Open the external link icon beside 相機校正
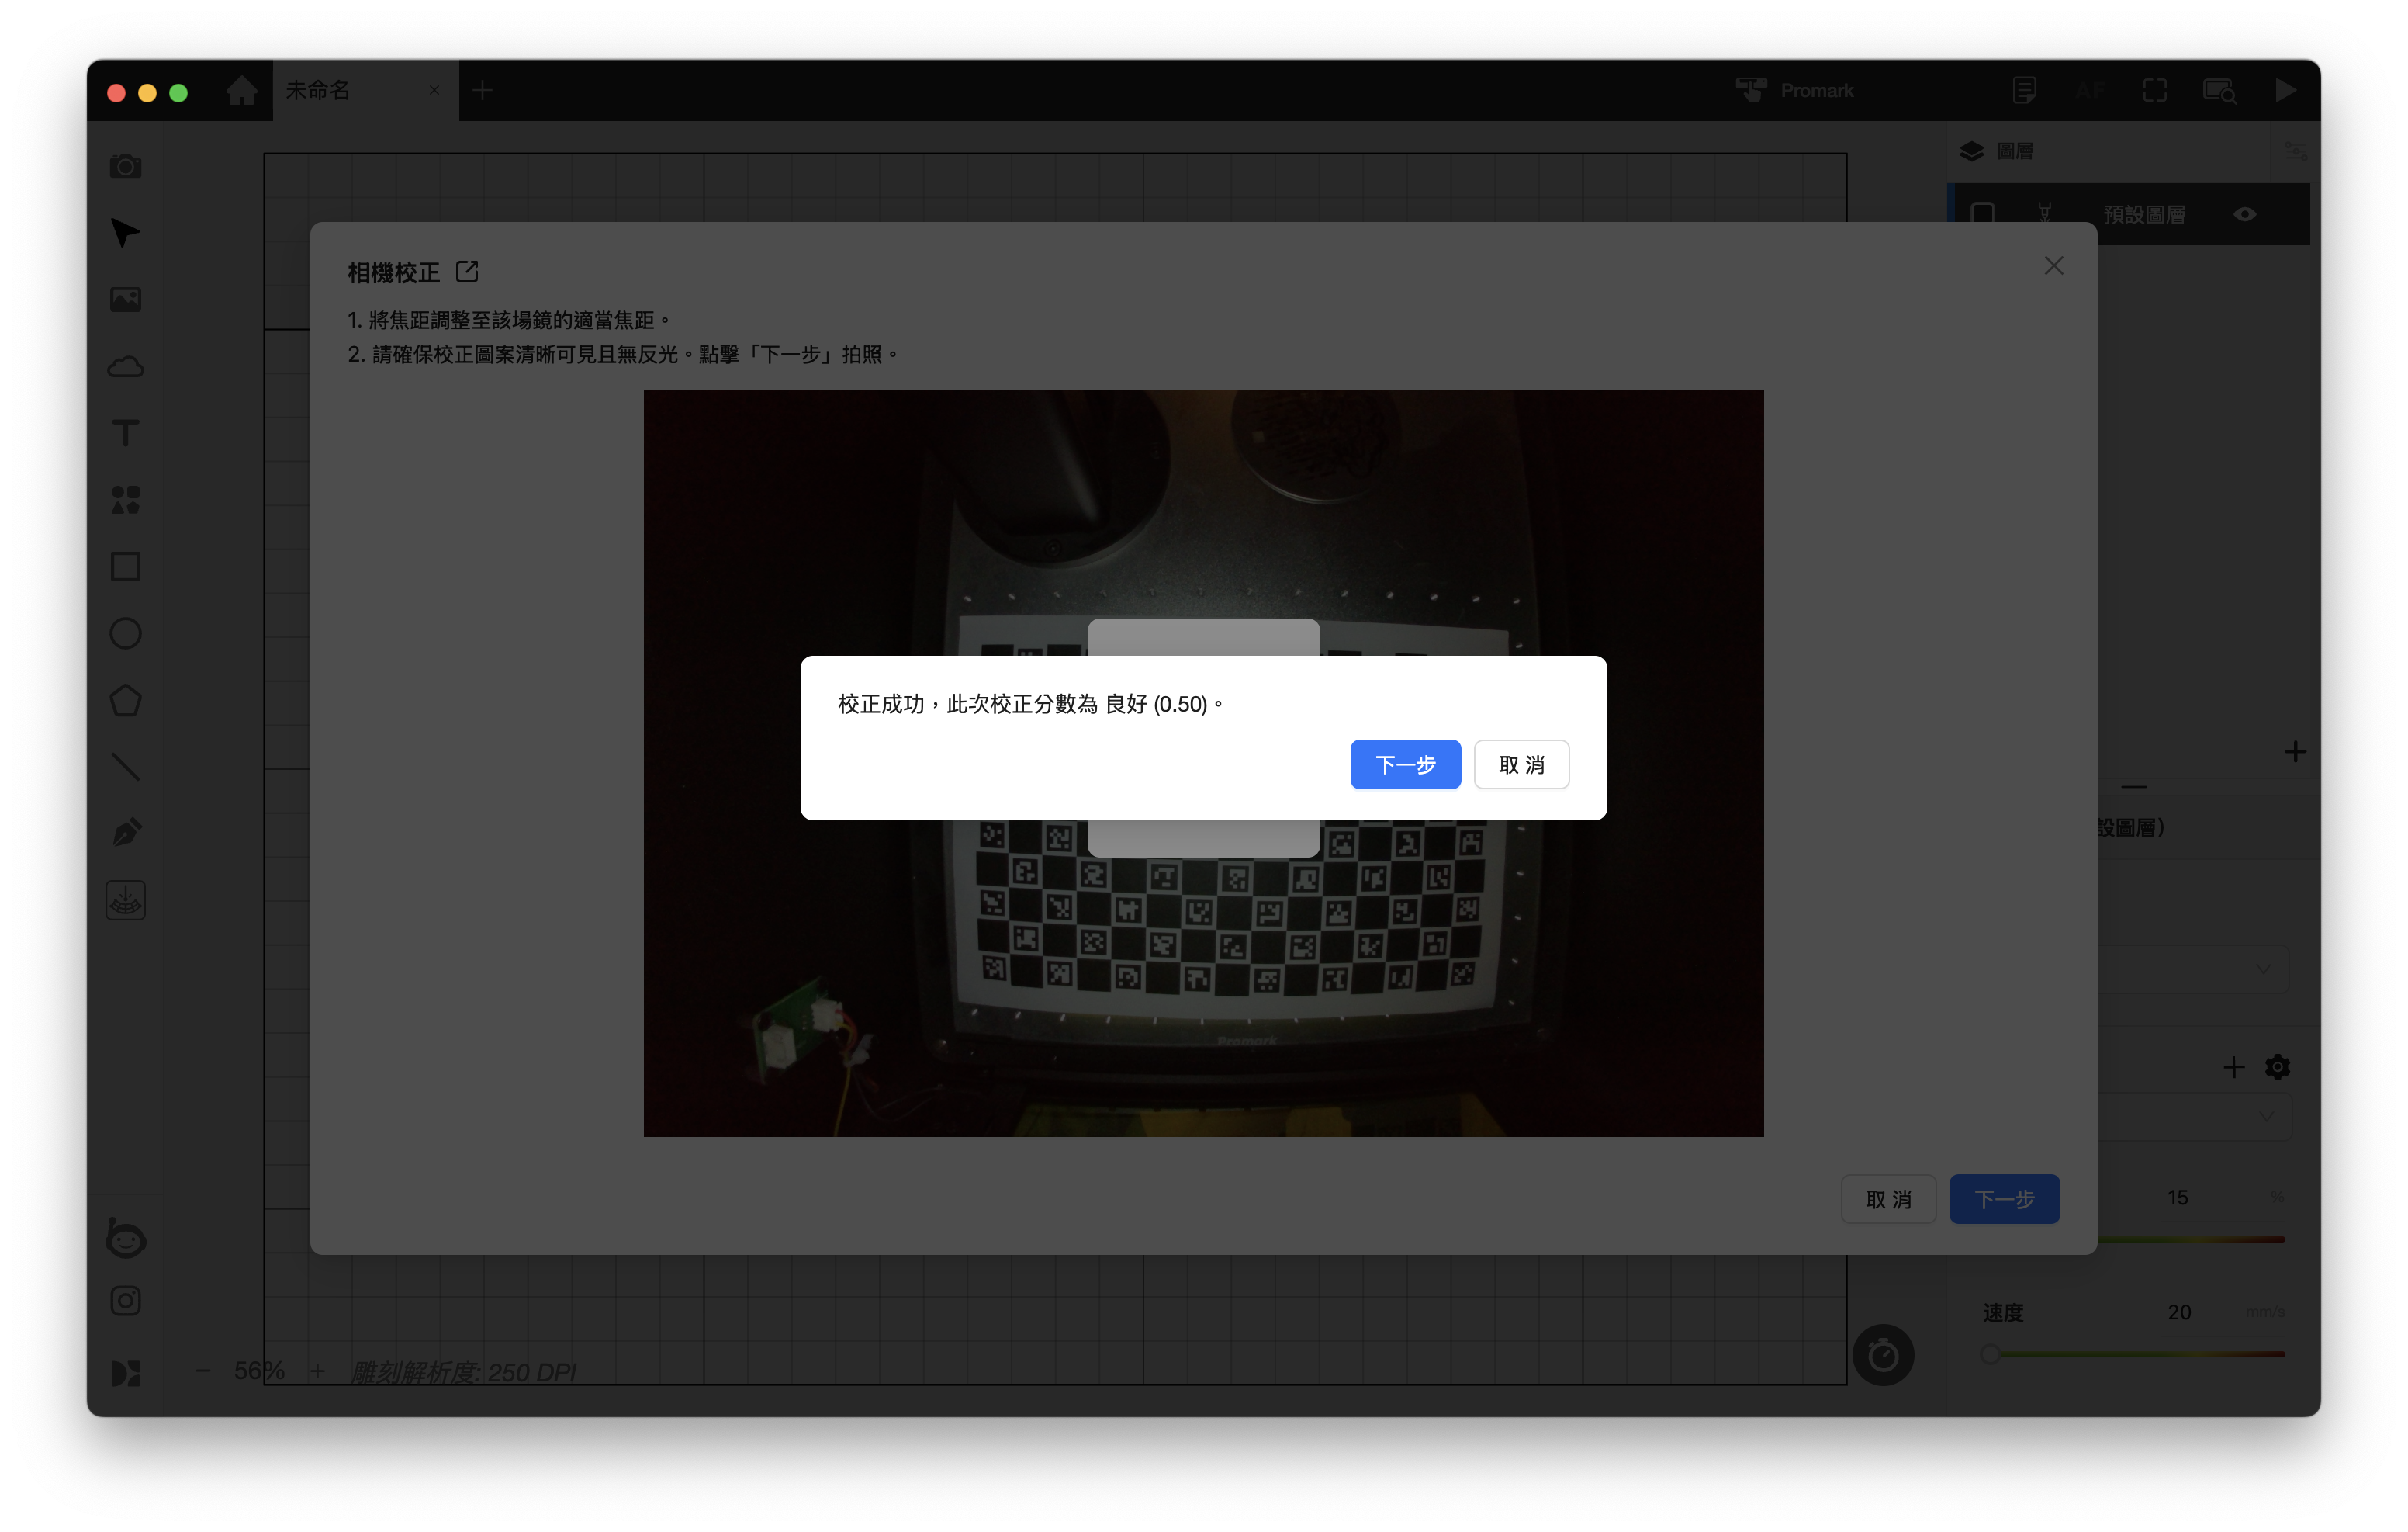 click(467, 271)
